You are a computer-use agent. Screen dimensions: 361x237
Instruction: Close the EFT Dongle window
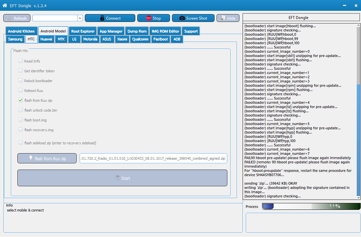356,6
